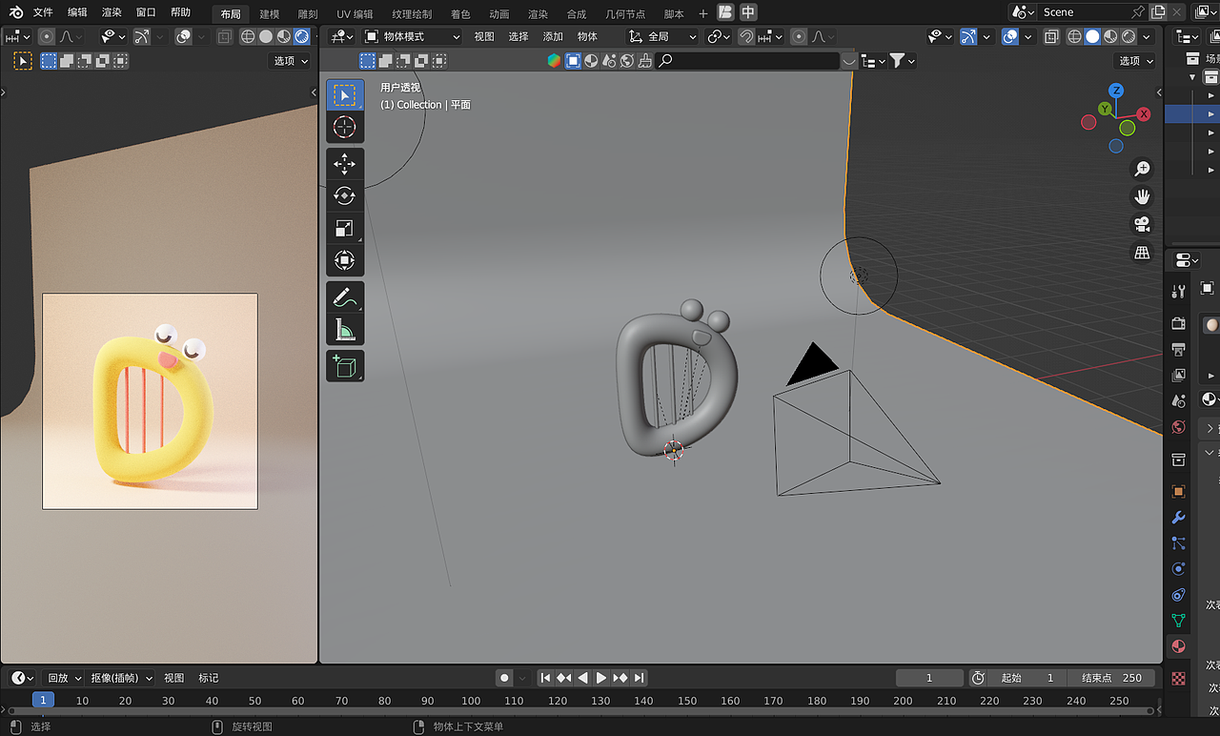Switch perspective/orthographic with the grid icon
1220x736 pixels.
point(1142,253)
